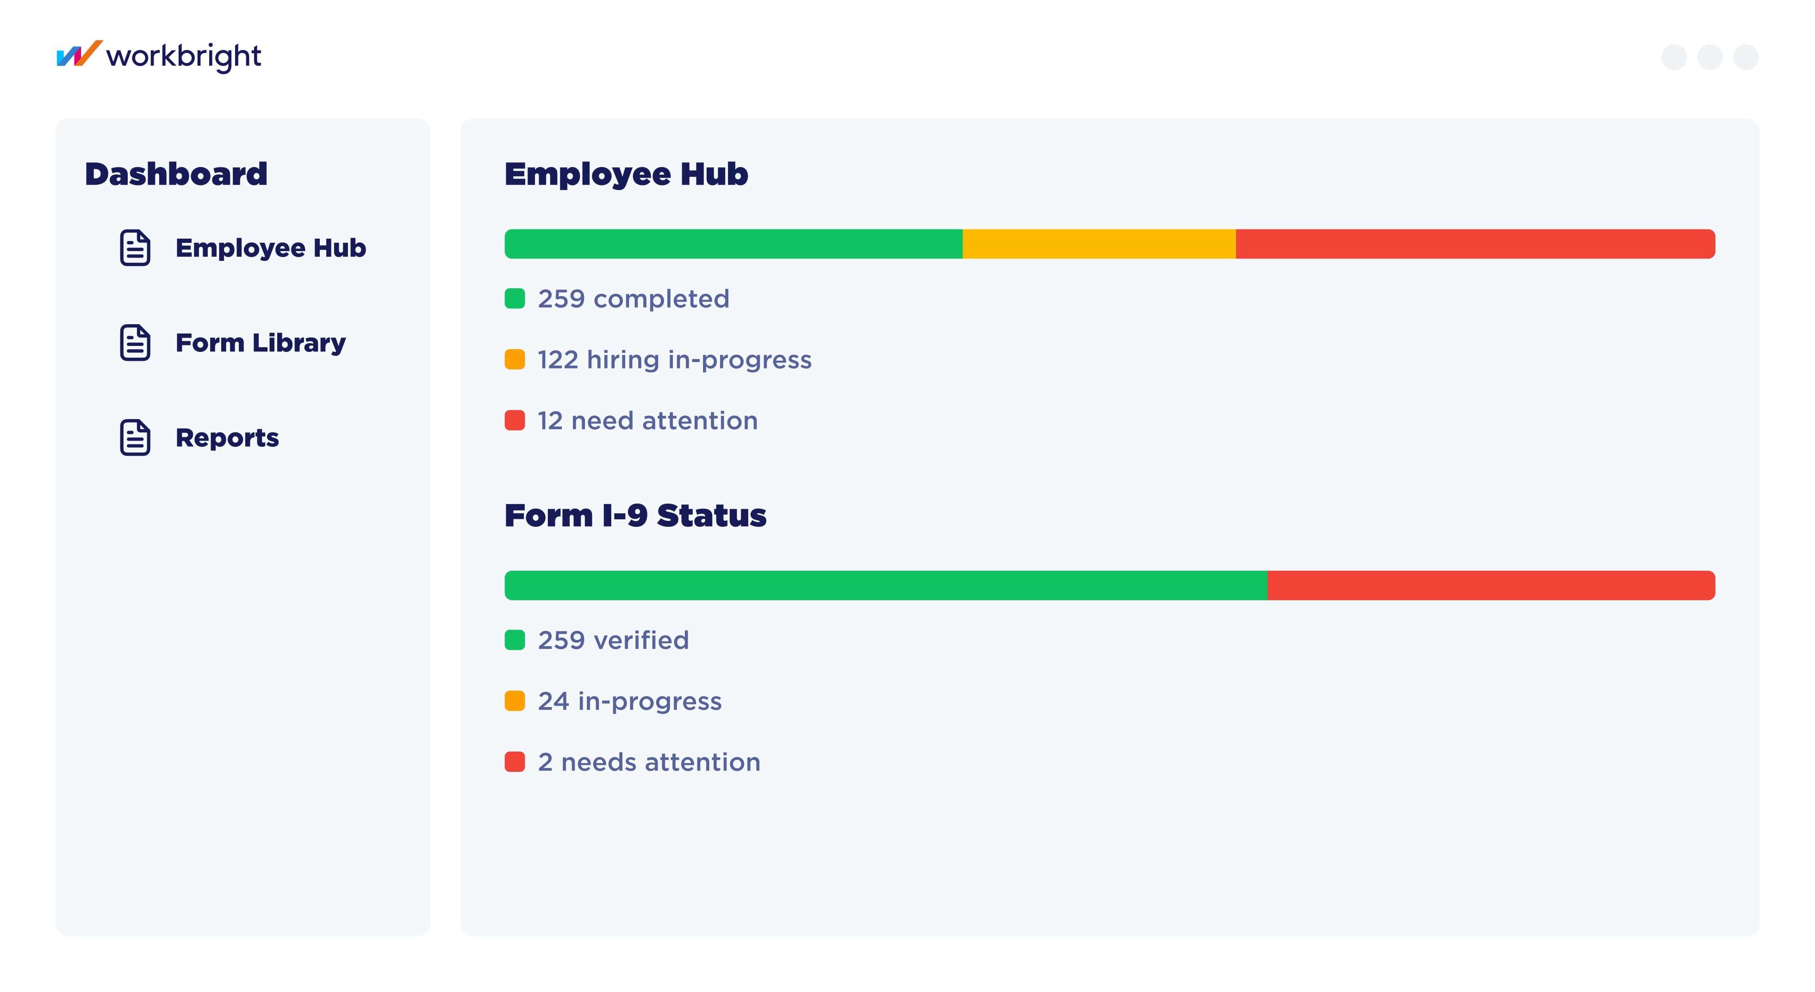
Task: Click the red legend square beside 12 need attention
Action: coord(515,420)
